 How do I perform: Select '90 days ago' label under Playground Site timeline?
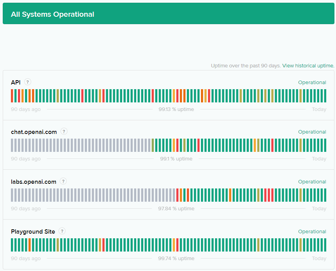click(x=26, y=259)
